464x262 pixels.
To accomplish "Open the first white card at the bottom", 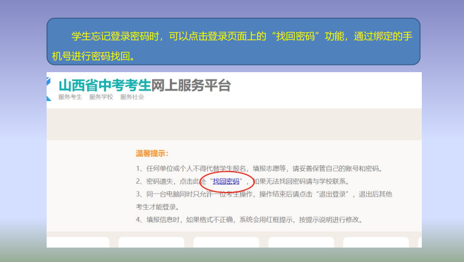I will pos(77,242).
